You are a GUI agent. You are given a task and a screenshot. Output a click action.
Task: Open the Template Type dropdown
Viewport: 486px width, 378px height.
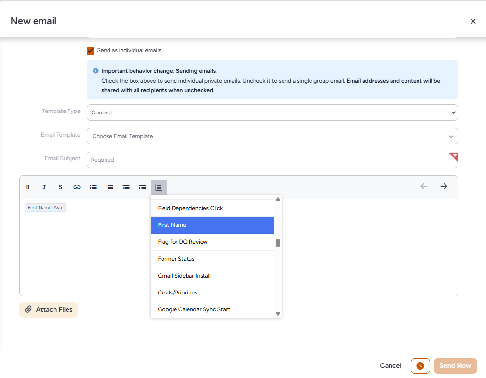[272, 112]
